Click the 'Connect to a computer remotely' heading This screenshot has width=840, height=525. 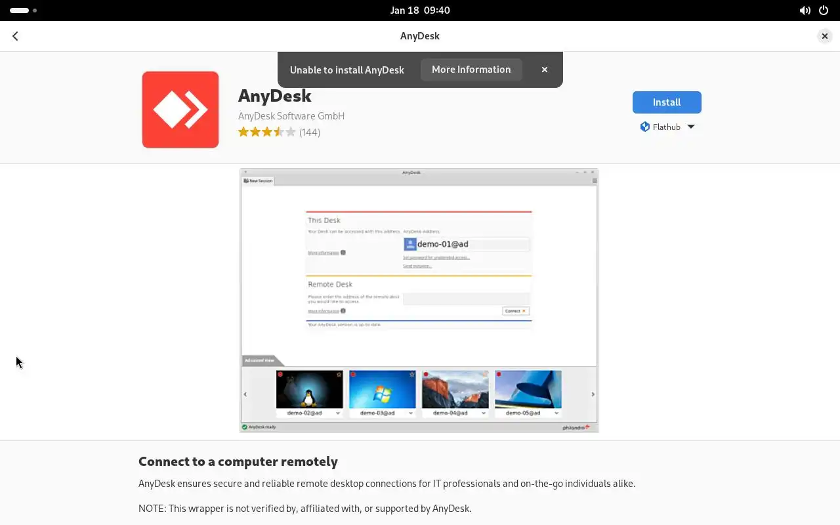(x=238, y=461)
